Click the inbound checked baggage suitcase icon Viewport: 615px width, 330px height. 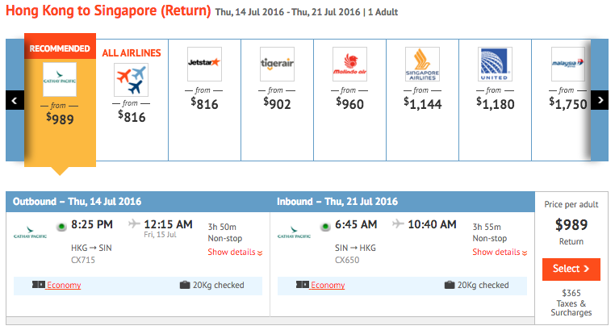(x=450, y=285)
